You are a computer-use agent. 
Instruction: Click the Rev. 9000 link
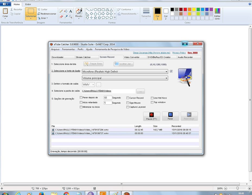(x=193, y=53)
